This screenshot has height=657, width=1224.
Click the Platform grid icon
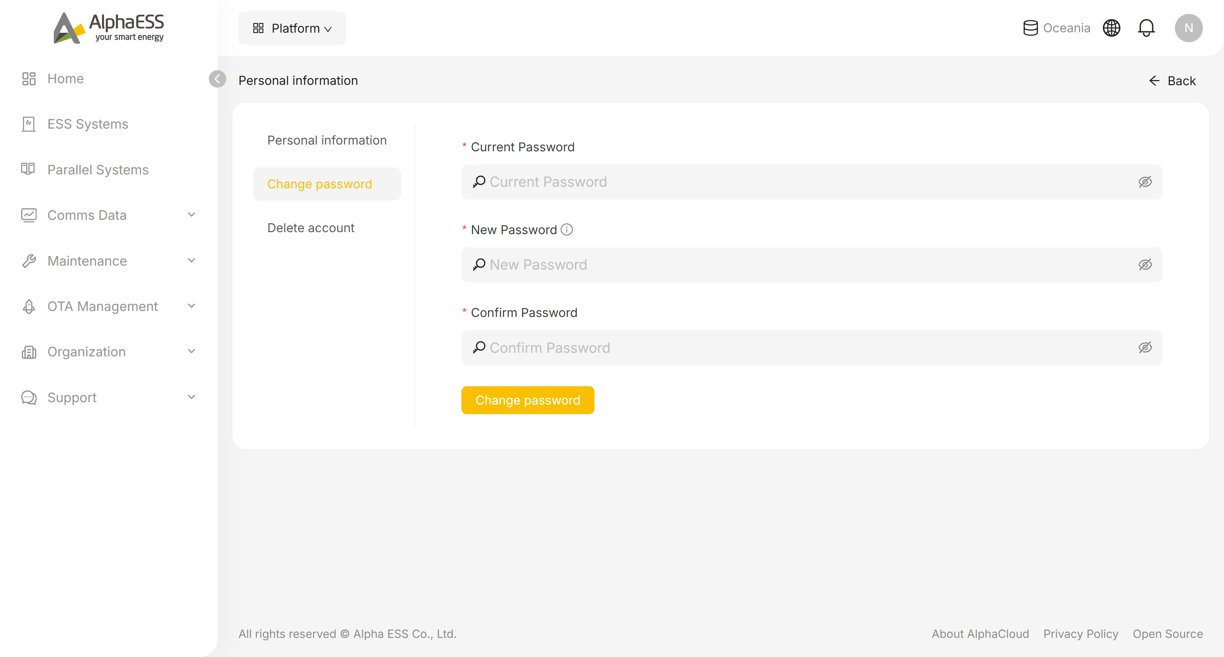pyautogui.click(x=258, y=28)
